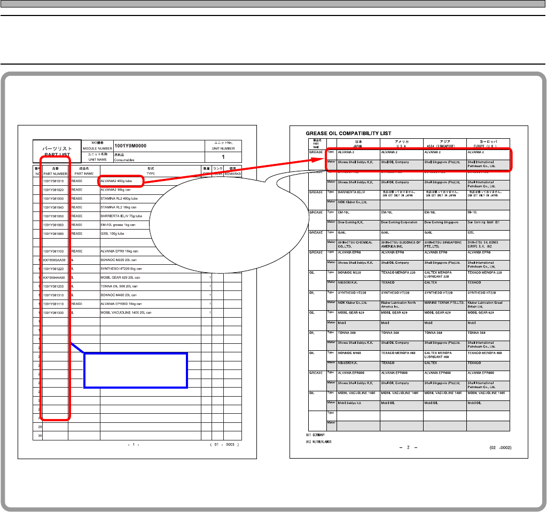The image size is (547, 512).
Task: Select part number "1001Y081220"
Action: point(53,269)
